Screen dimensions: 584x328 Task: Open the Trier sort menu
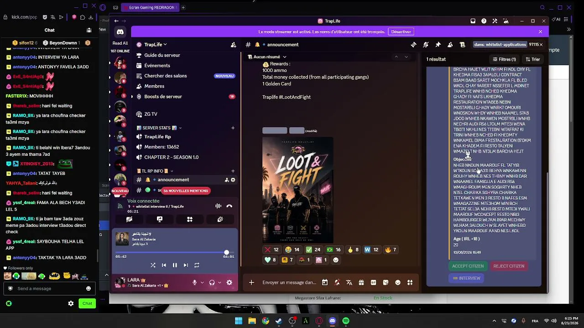[533, 59]
